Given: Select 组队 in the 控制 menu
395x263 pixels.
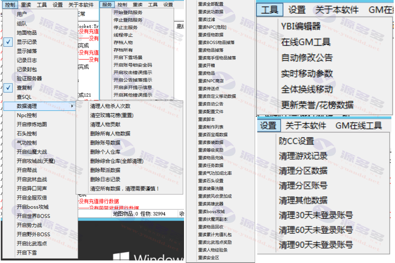Looking at the screenshot, I should 22,23.
